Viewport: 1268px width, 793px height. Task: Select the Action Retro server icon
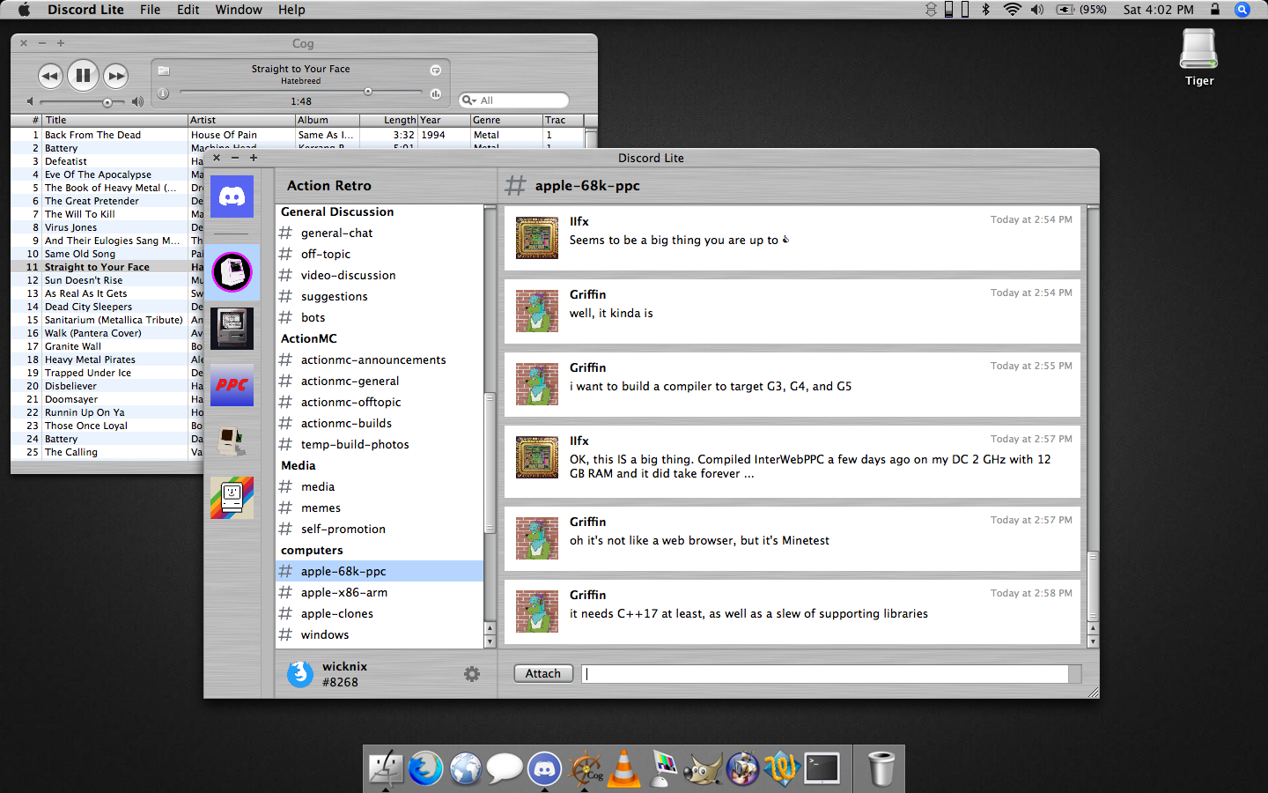[x=232, y=271]
